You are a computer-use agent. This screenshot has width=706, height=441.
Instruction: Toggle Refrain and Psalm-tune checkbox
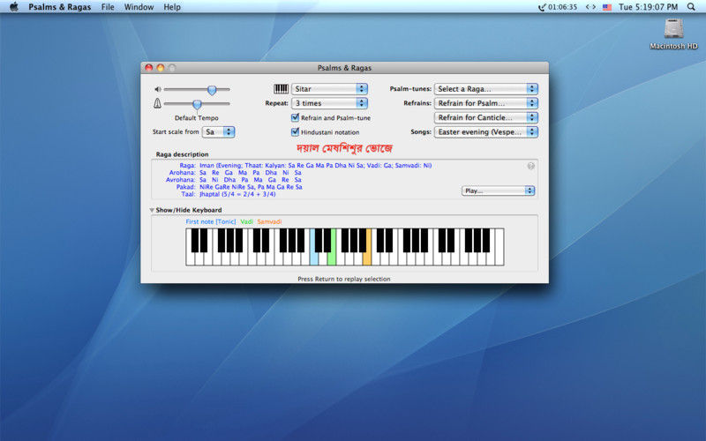point(295,117)
